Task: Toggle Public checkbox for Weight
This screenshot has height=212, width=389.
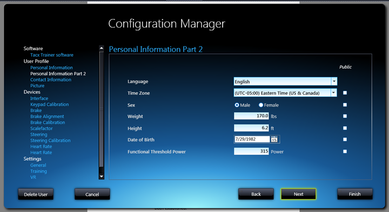Action: pos(345,116)
